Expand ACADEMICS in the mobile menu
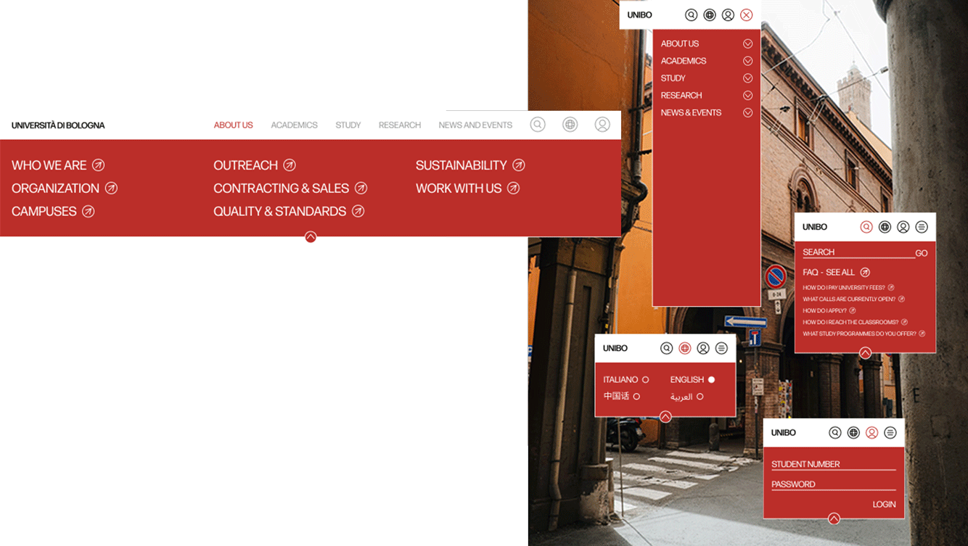968x546 pixels. pyautogui.click(x=748, y=61)
